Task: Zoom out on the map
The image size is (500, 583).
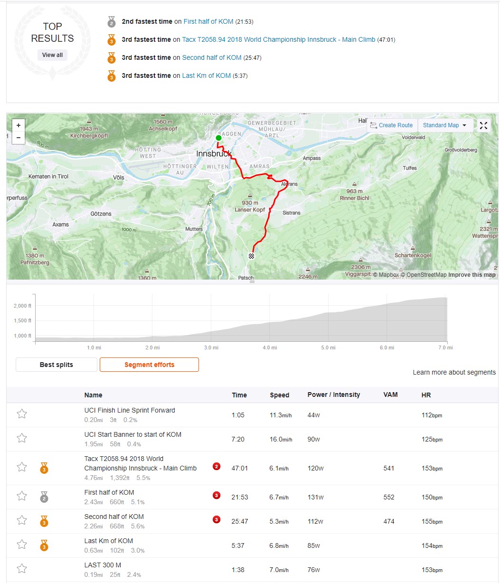Action: (x=19, y=138)
